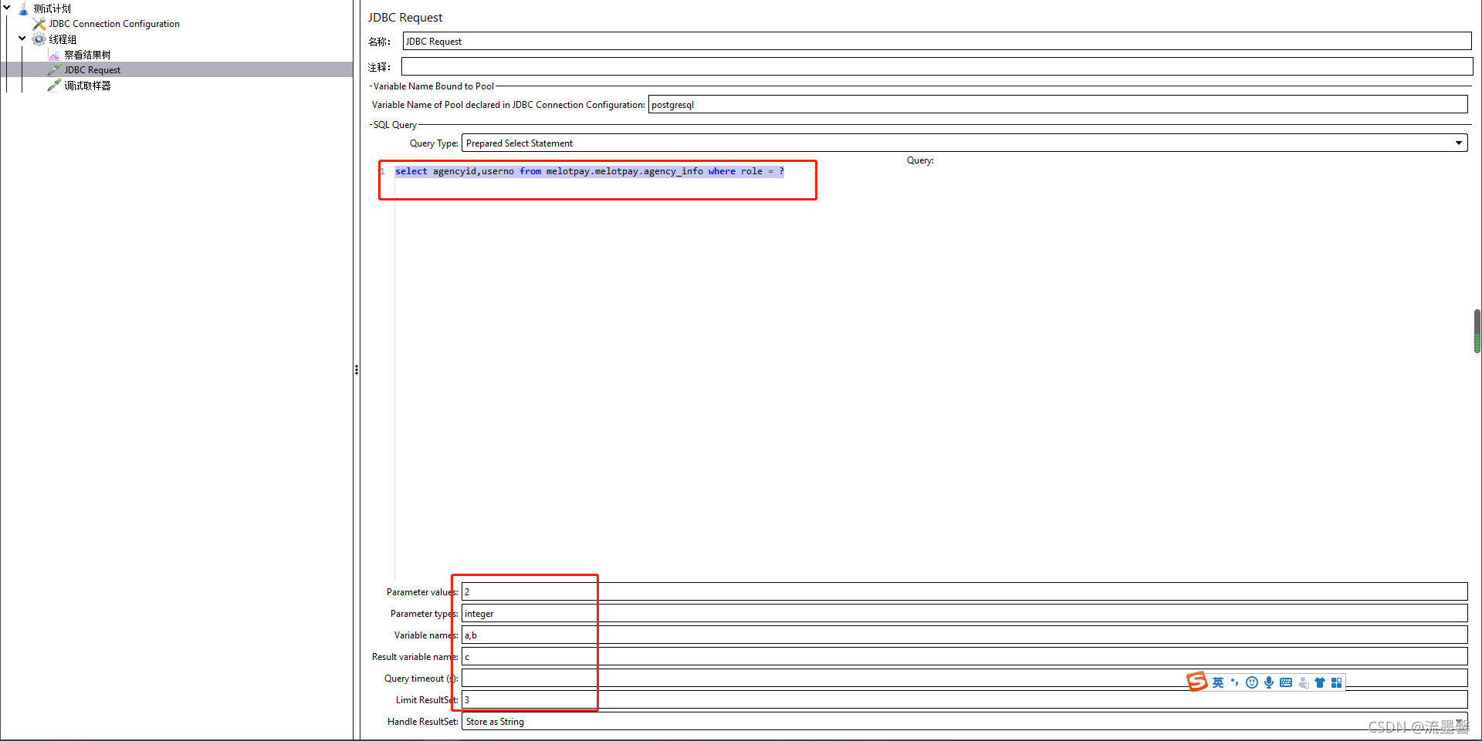The image size is (1482, 741).
Task: Open the soft keyboard icon in IME bar
Action: [1286, 682]
